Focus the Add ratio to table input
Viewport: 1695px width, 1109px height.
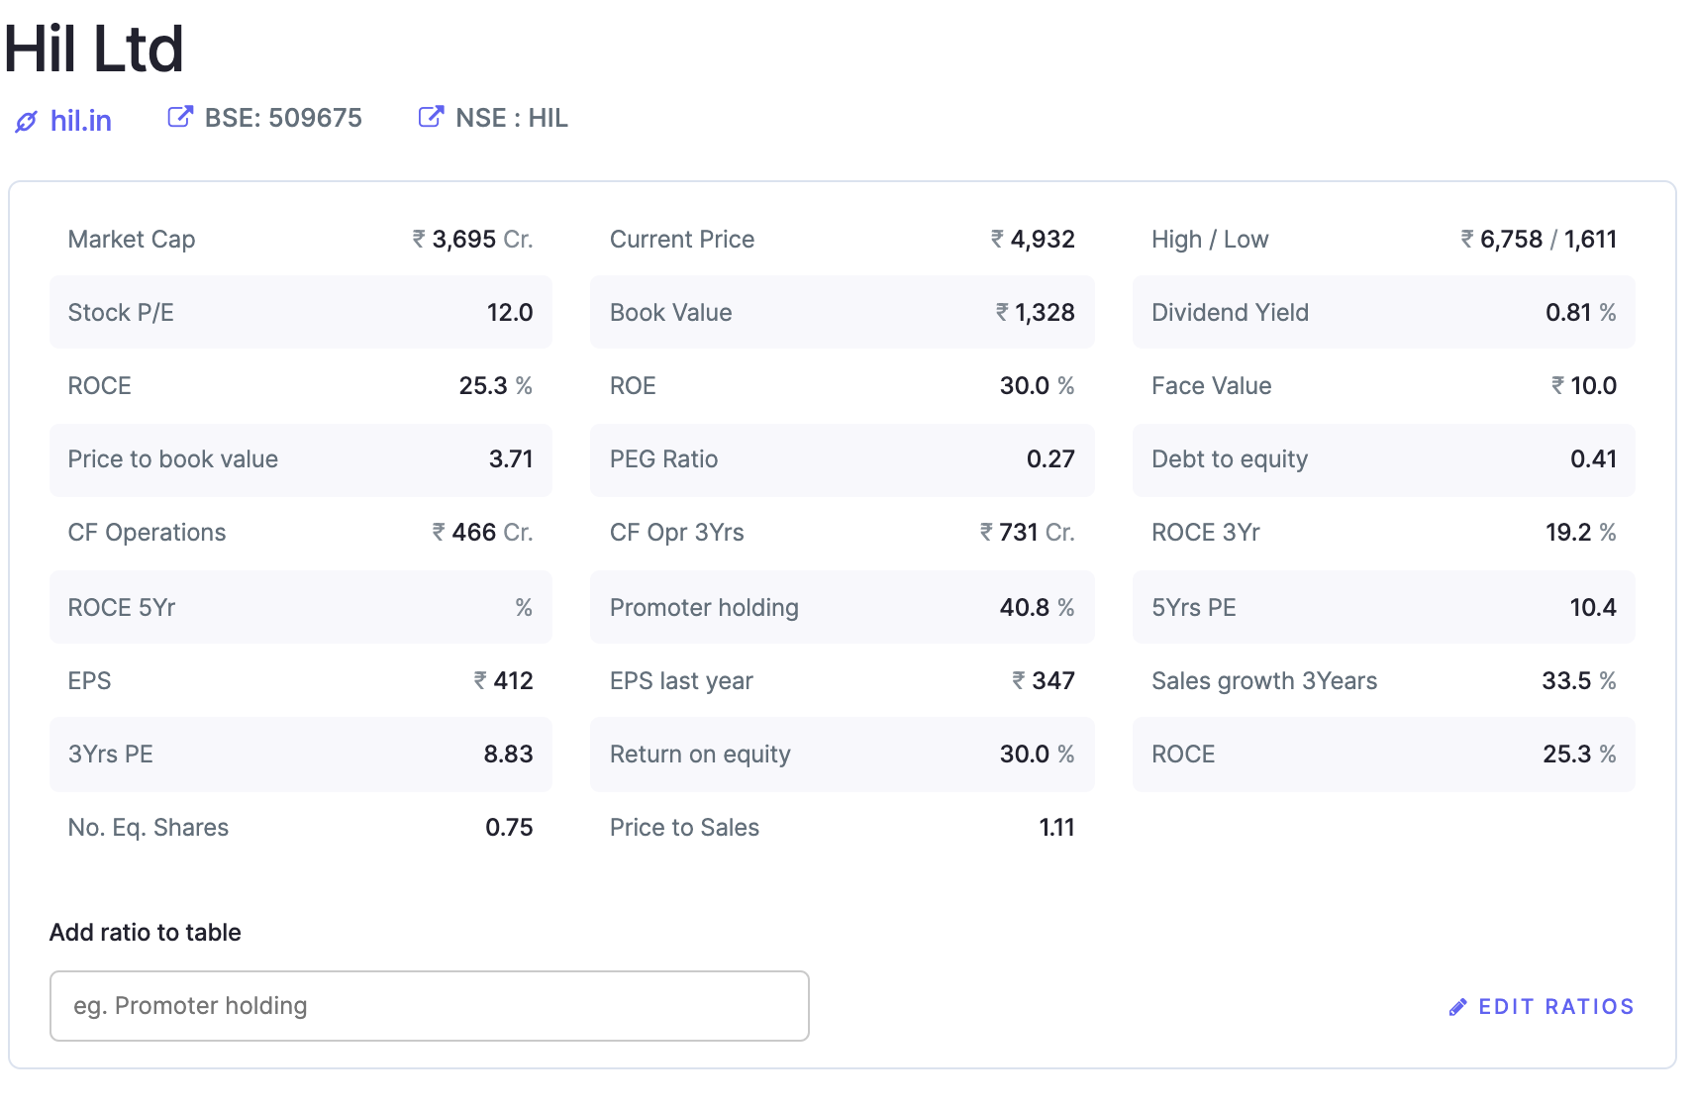429,1006
